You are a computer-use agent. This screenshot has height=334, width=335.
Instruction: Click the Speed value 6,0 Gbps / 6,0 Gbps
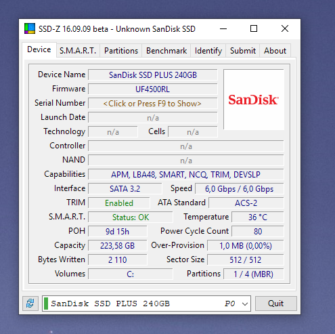(x=240, y=189)
